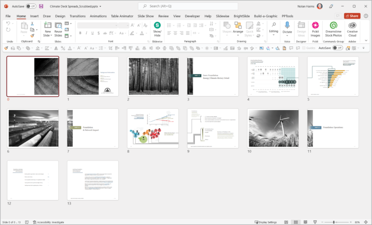Open the File menu
The width and height of the screenshot is (372, 225).
point(8,16)
